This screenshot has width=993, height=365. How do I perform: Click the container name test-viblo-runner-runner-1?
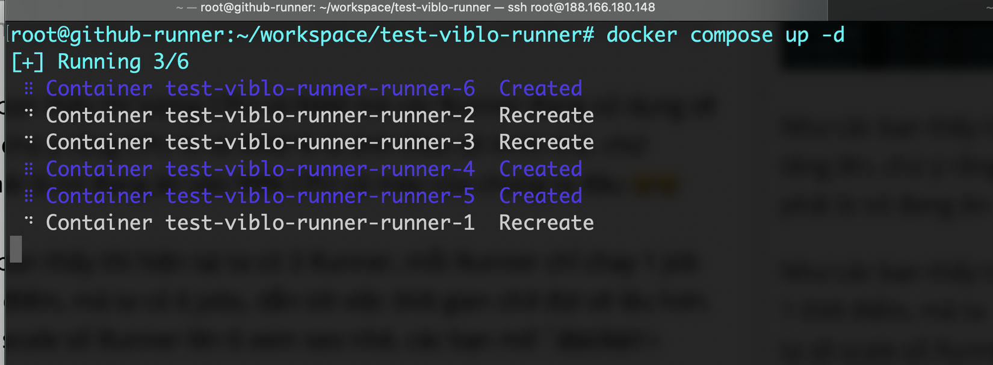pyautogui.click(x=320, y=223)
